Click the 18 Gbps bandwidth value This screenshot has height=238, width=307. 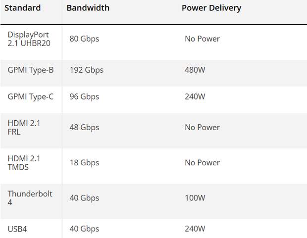point(84,163)
